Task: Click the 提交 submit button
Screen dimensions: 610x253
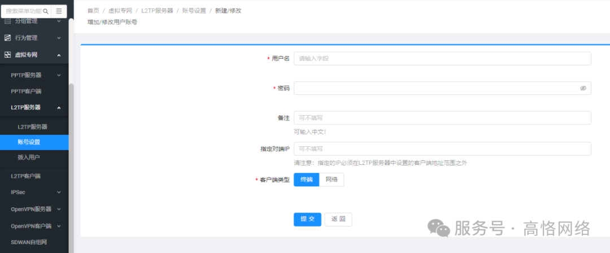Action: point(307,219)
